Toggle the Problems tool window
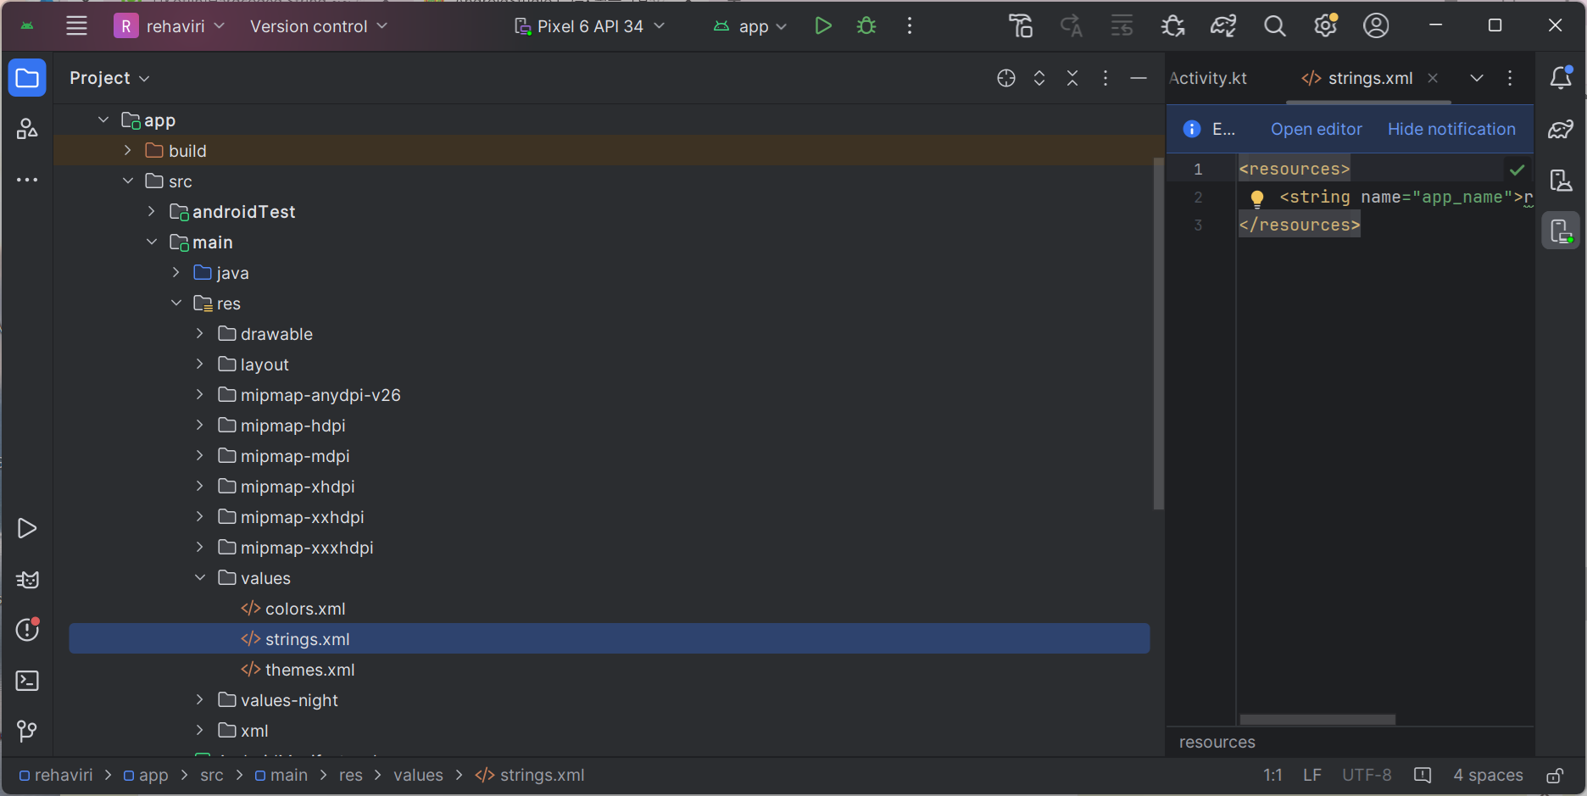 (27, 630)
